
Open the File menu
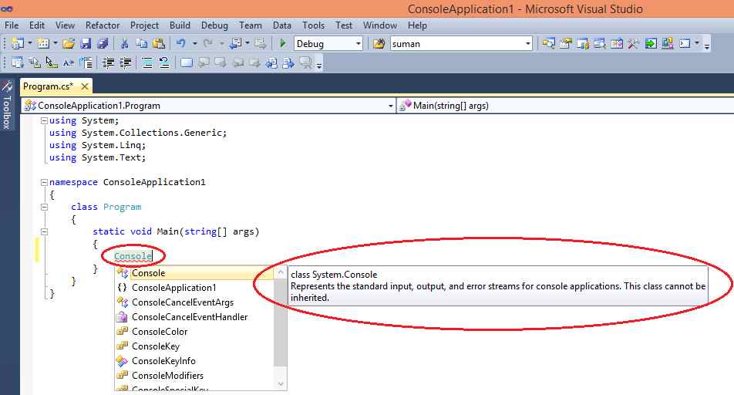coord(12,25)
